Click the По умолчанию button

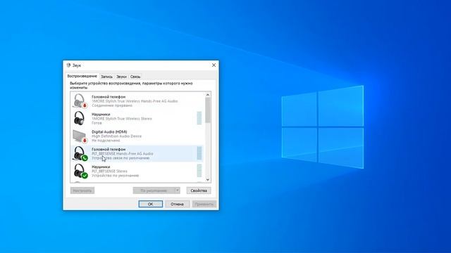point(154,190)
